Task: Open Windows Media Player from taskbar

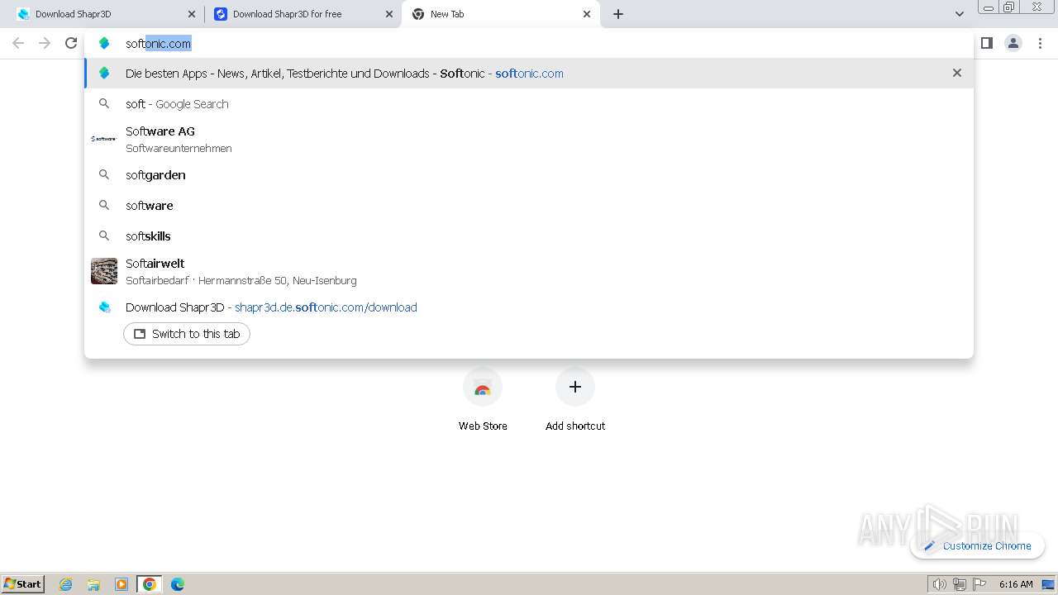Action: tap(122, 584)
